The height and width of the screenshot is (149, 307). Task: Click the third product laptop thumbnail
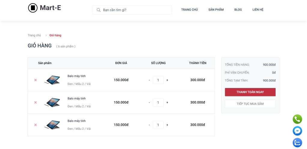(x=52, y=125)
